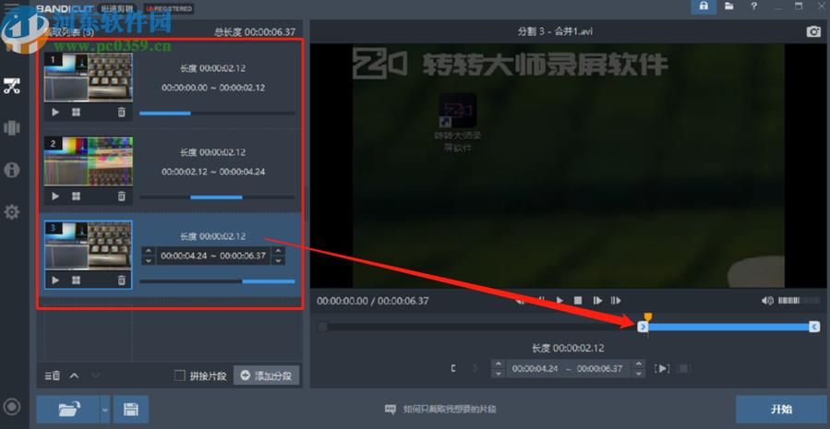Expand the dropdown arrow beside open file button
The image size is (830, 429).
[x=105, y=409]
